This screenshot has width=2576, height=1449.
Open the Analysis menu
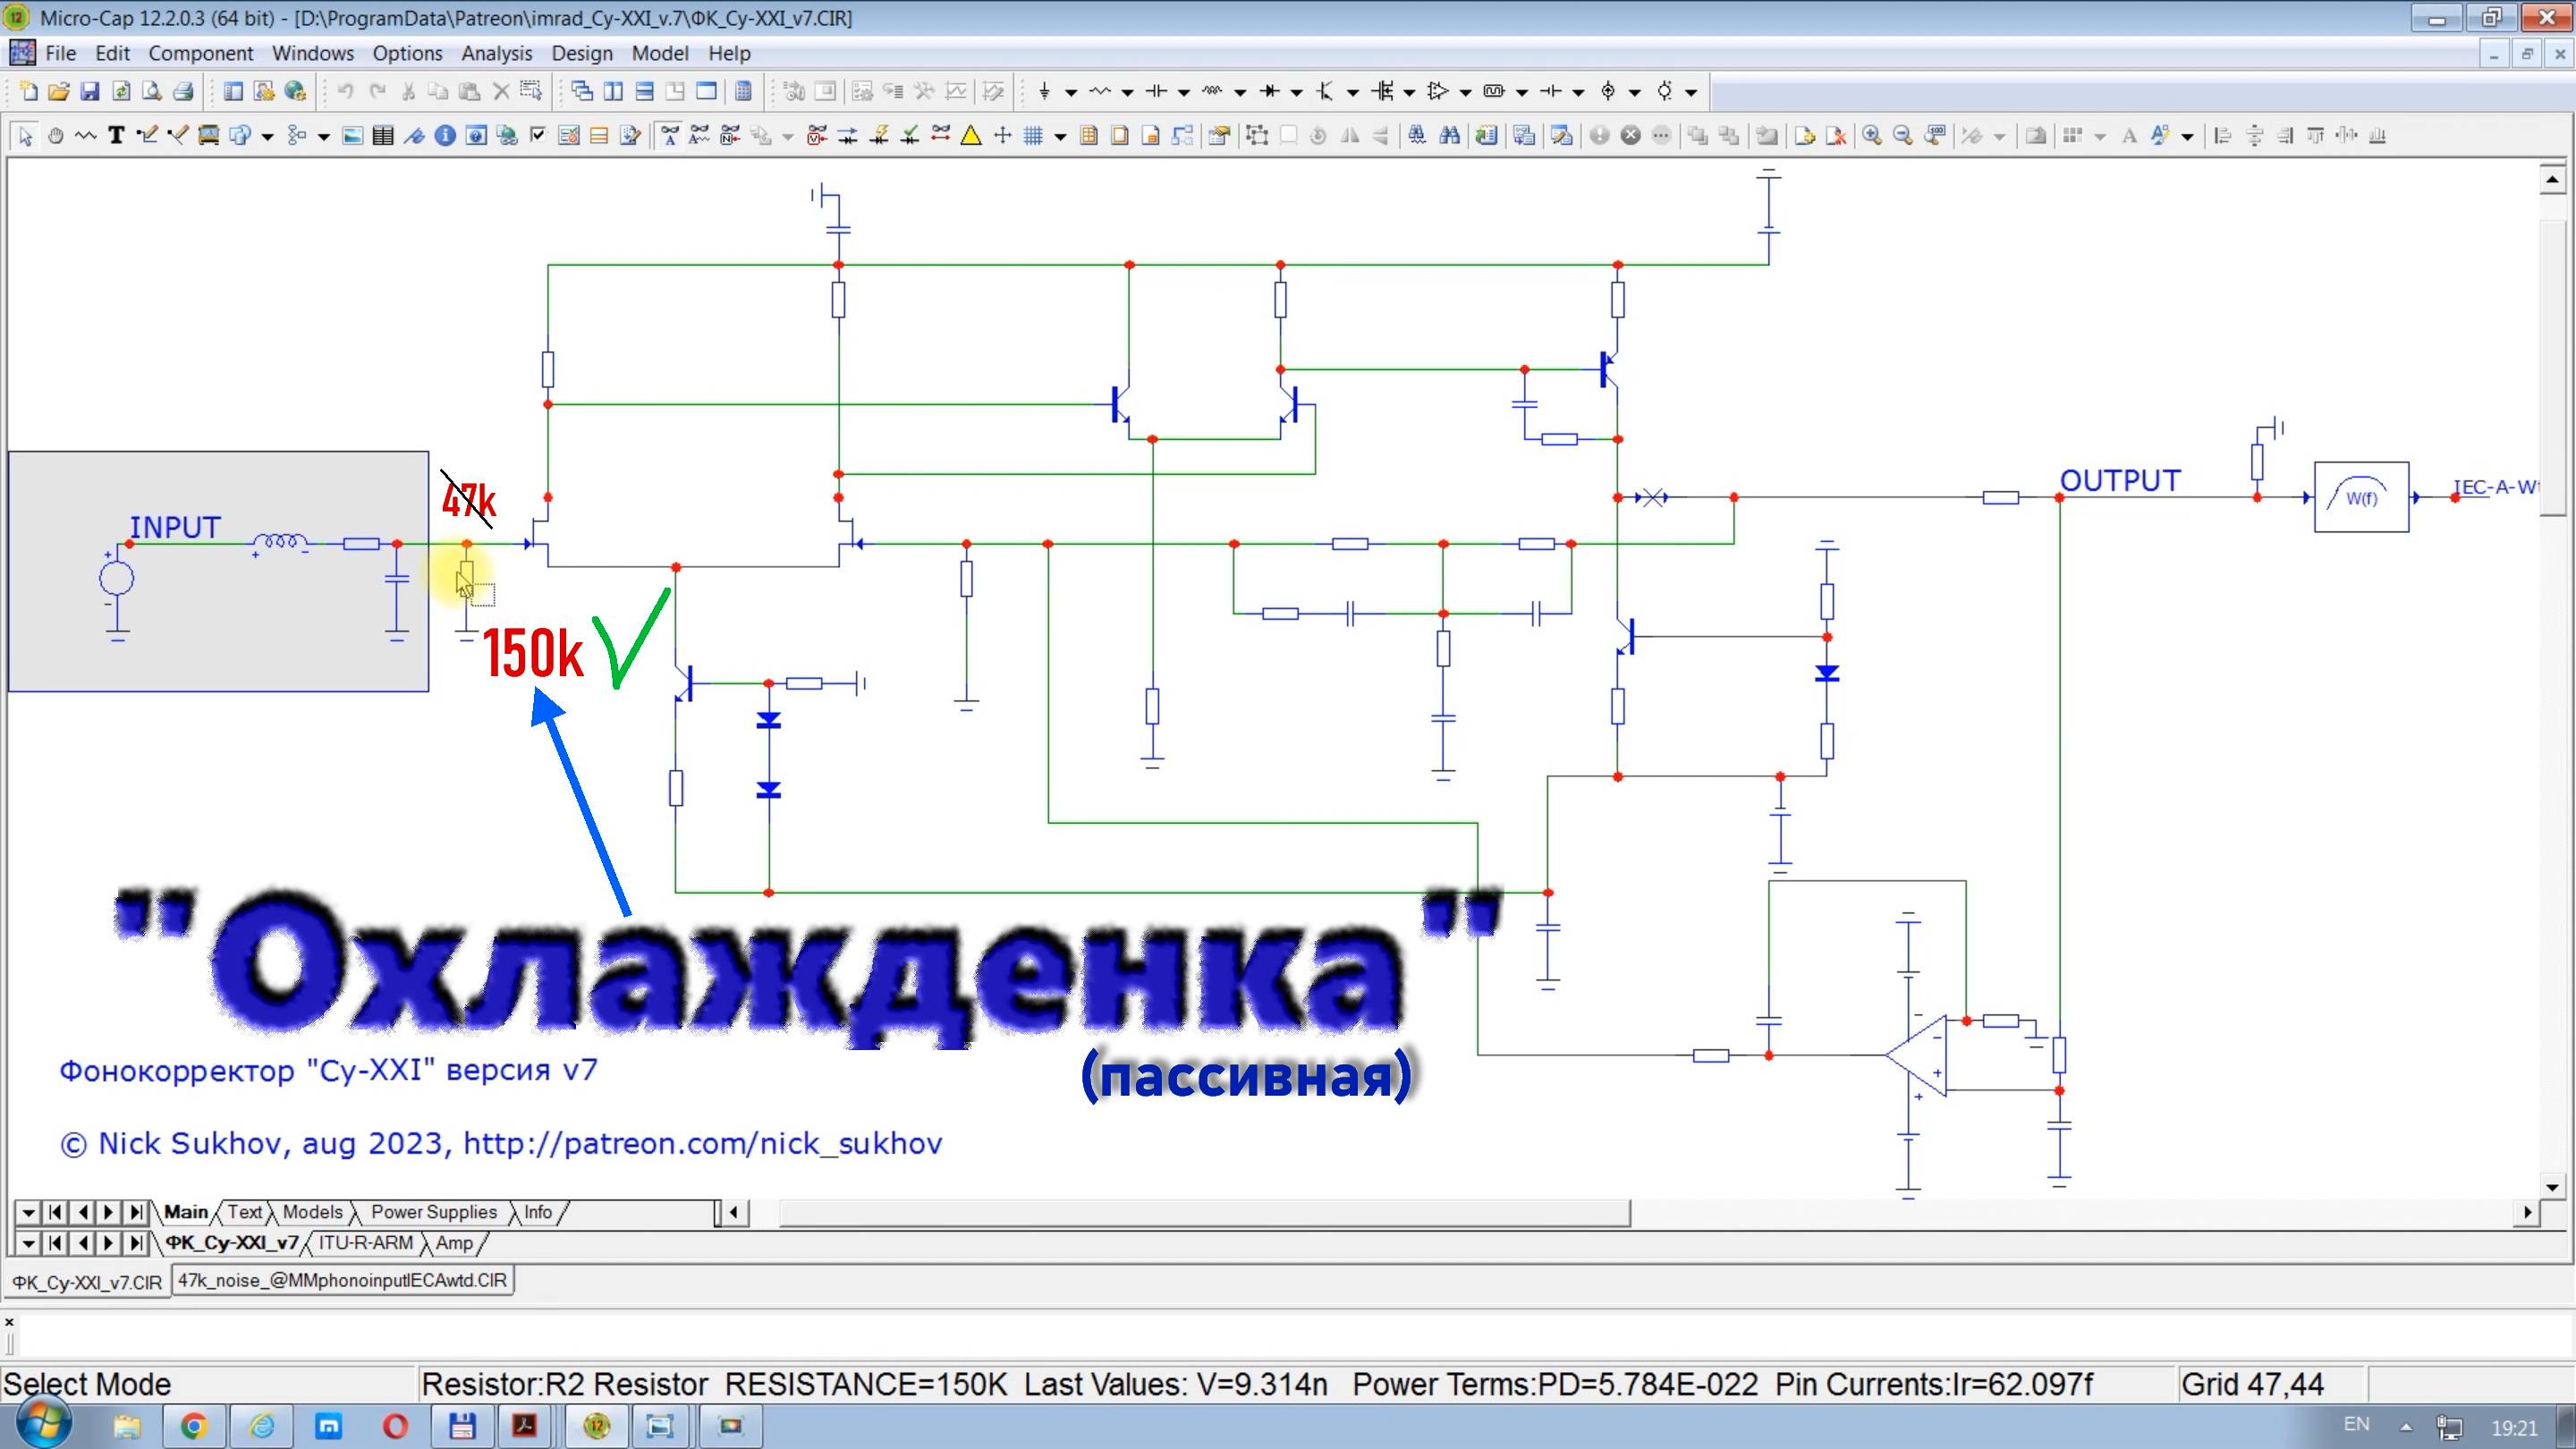pos(496,53)
